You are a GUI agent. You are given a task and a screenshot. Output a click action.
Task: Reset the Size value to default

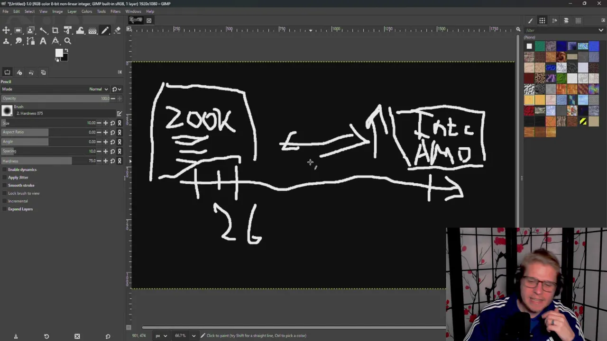pos(112,123)
